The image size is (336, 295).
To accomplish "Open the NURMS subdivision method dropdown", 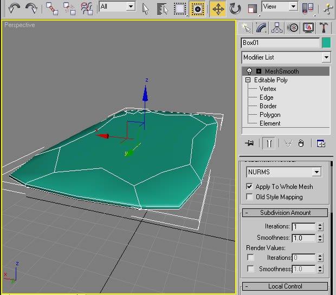I will 283,172.
